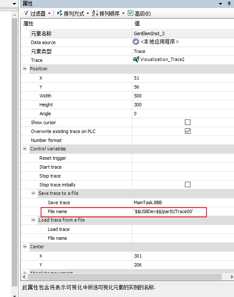Edit Save trace value MainTask.BBB
Viewport: 234px width, 297px height.
pos(183,203)
